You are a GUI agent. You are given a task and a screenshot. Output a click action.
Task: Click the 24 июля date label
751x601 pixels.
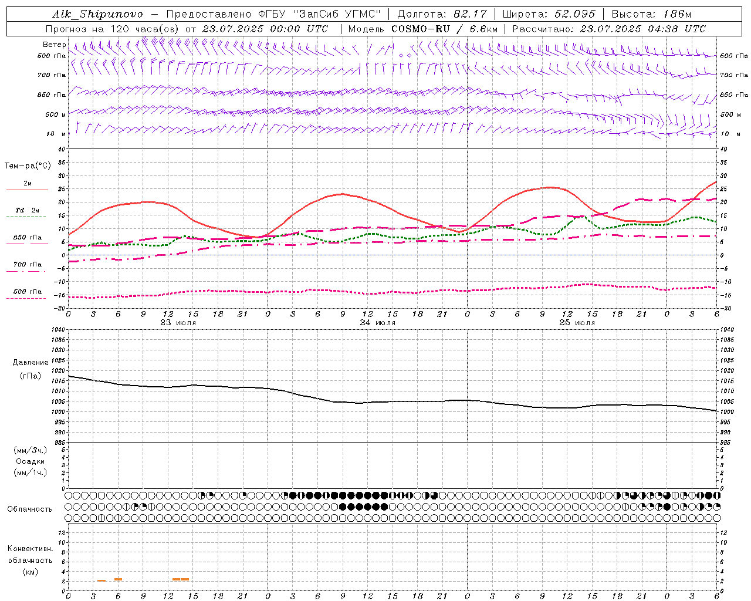pyautogui.click(x=378, y=323)
